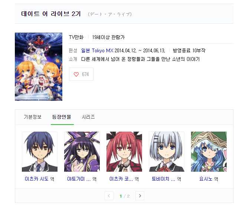
Task: Click the purple-haired girl character portrait
Action: tap(82, 152)
